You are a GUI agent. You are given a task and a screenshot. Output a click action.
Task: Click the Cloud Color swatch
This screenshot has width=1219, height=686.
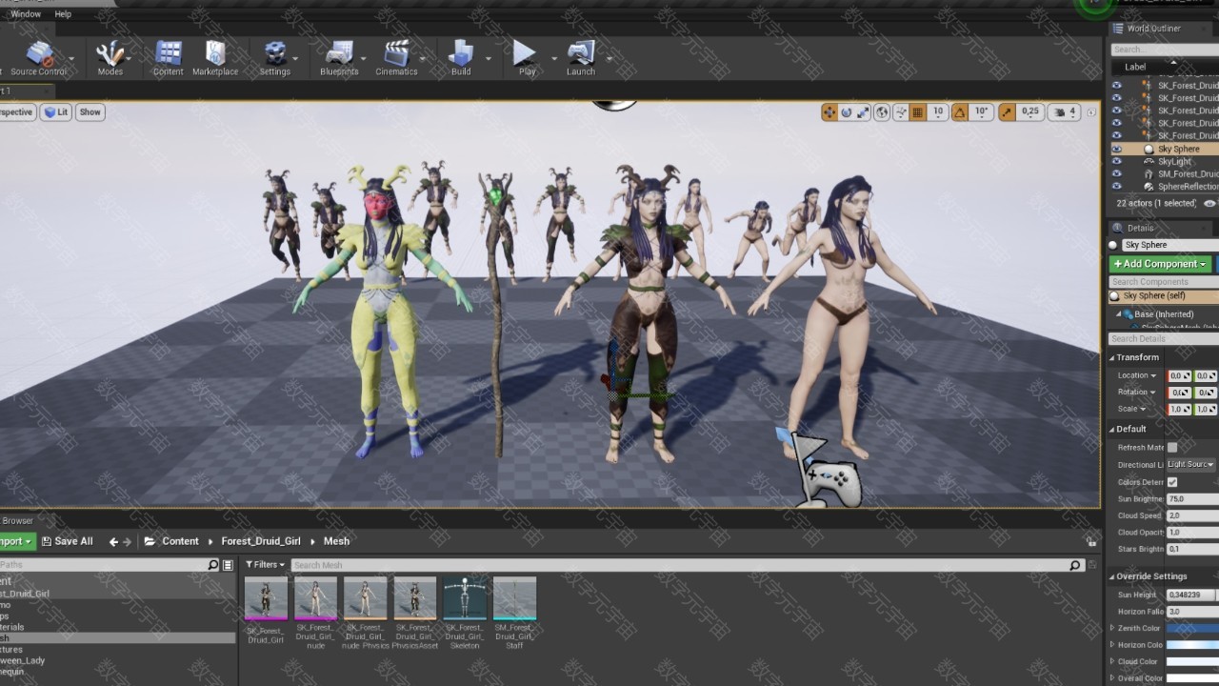point(1192,661)
